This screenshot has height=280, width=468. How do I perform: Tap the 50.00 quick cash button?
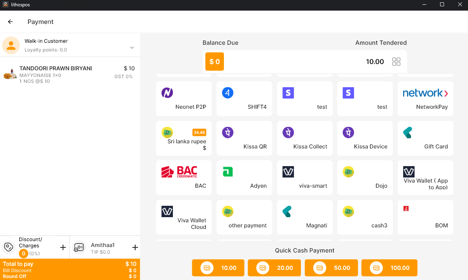point(331,268)
